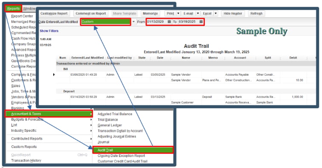Click the Customize Report button
The height and width of the screenshot is (168, 322).
click(x=54, y=13)
